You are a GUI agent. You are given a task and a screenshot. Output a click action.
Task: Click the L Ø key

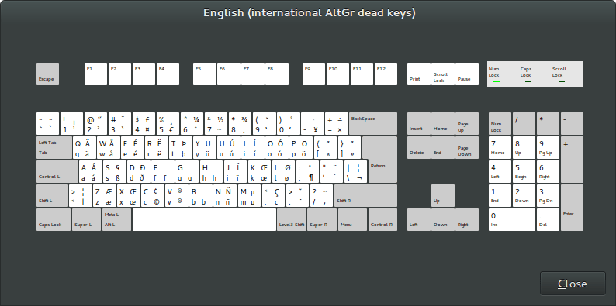(283, 171)
